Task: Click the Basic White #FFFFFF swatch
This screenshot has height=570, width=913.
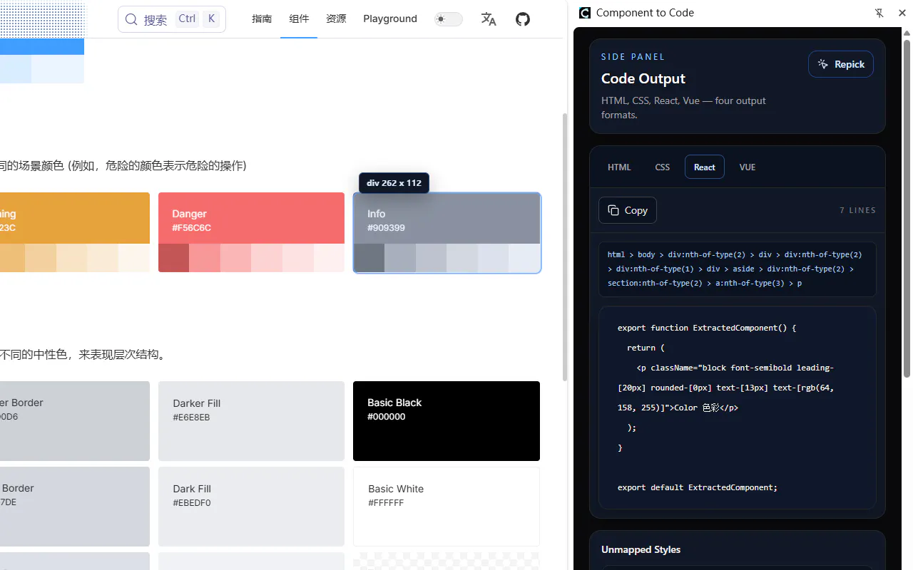Action: click(447, 507)
